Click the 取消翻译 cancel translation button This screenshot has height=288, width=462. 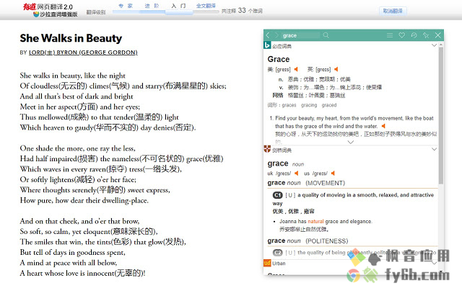pyautogui.click(x=393, y=12)
